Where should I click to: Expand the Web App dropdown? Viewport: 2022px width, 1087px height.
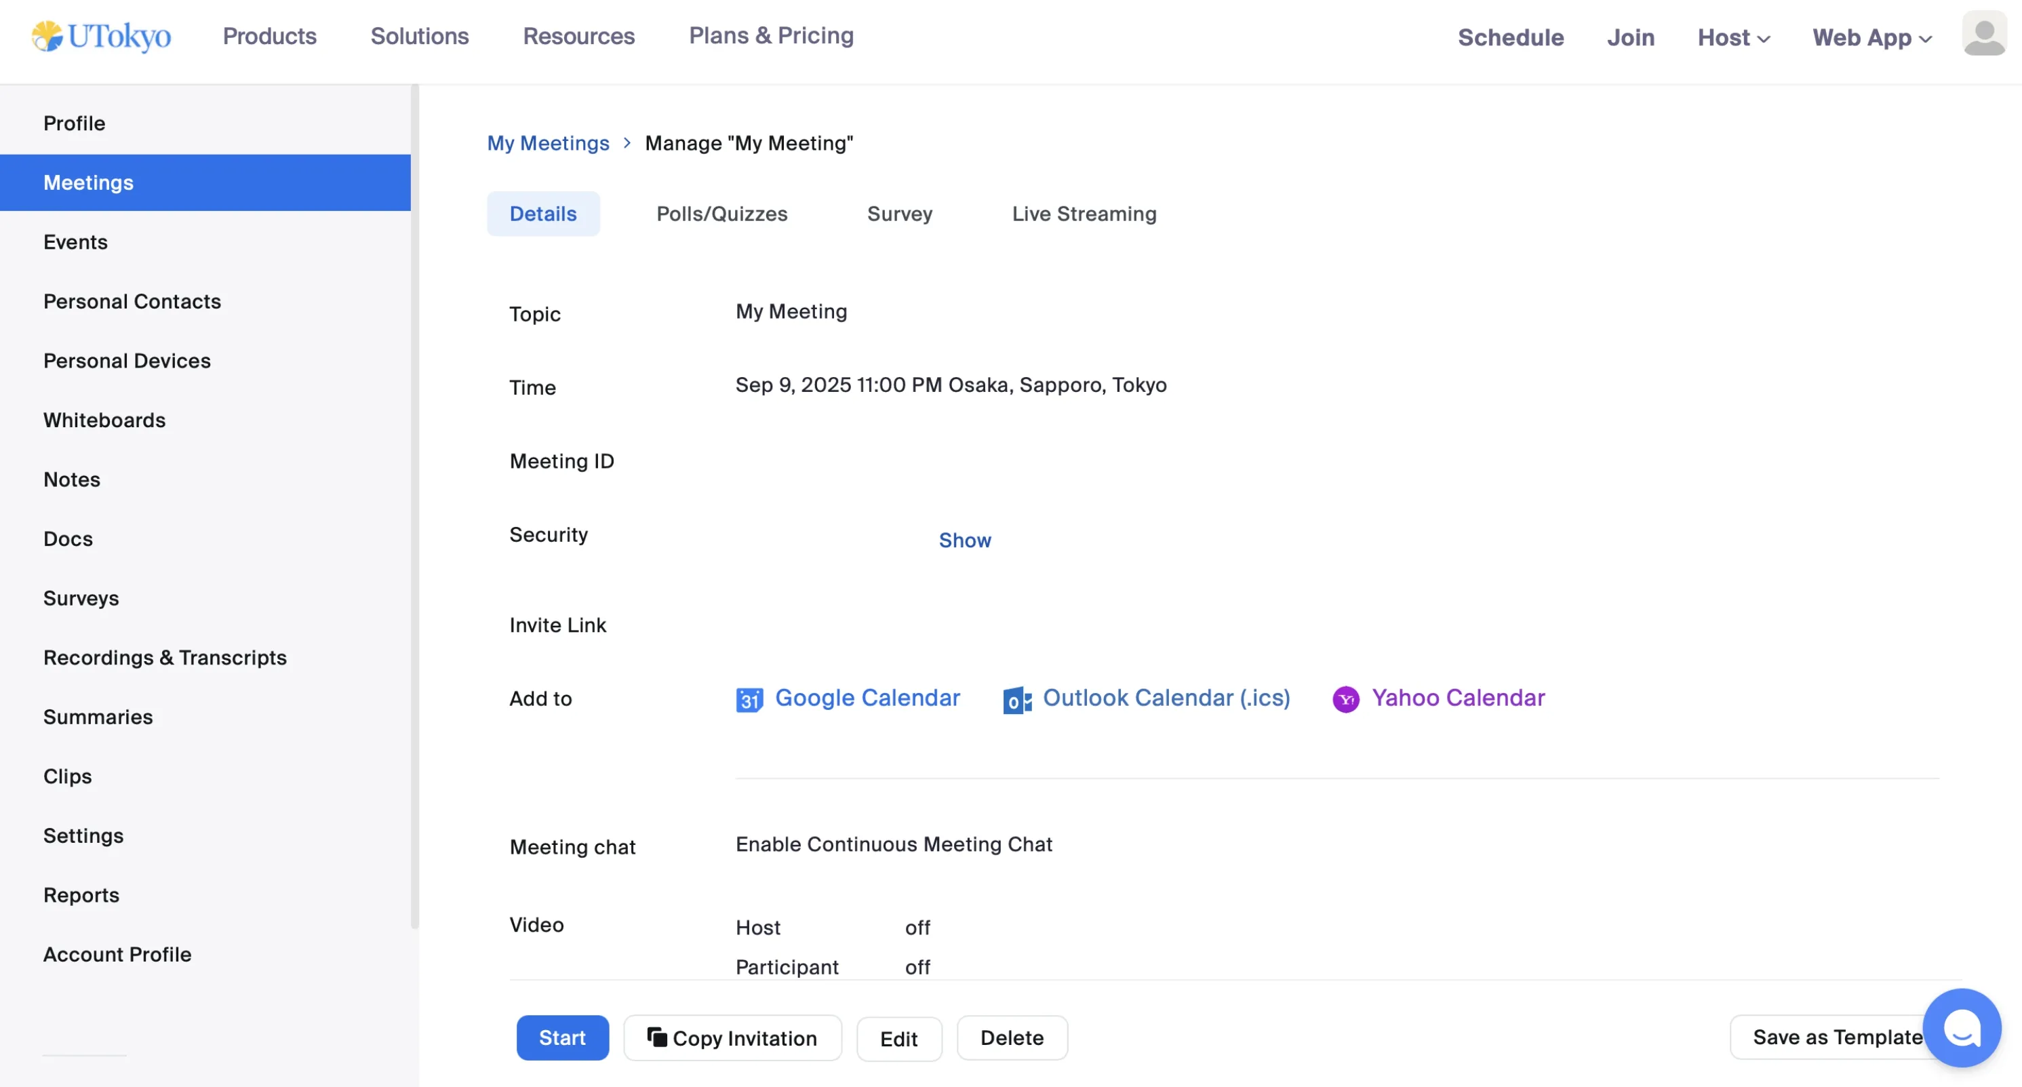coord(1871,38)
